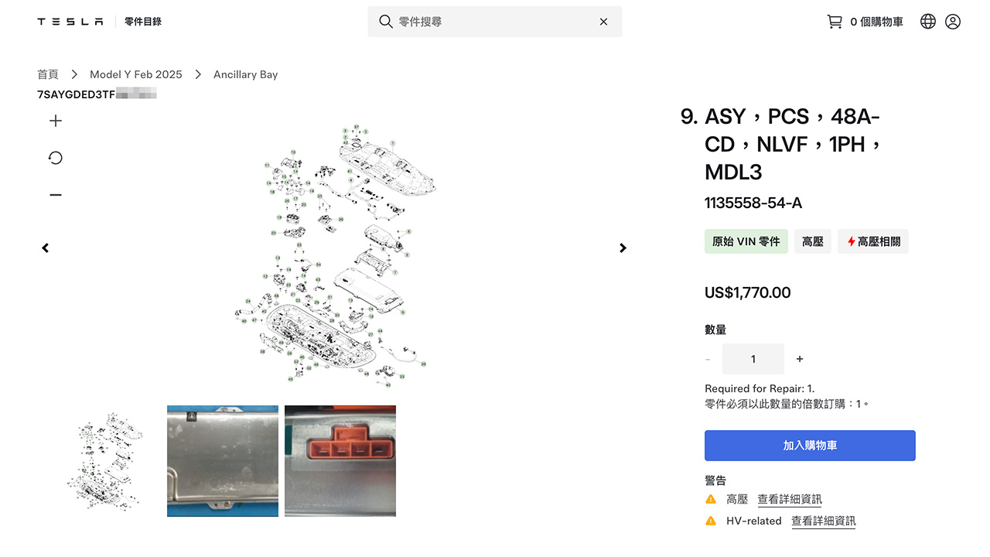Go to previous image with left arrow

tap(46, 248)
